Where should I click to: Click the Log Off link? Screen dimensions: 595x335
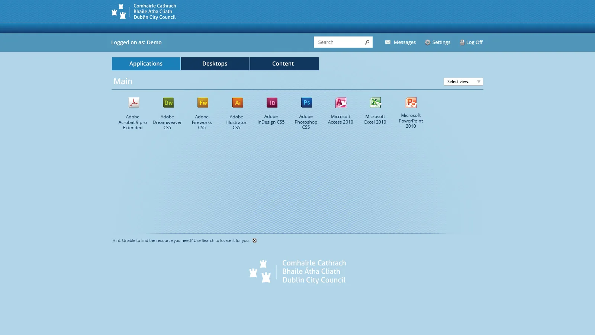pyautogui.click(x=475, y=42)
